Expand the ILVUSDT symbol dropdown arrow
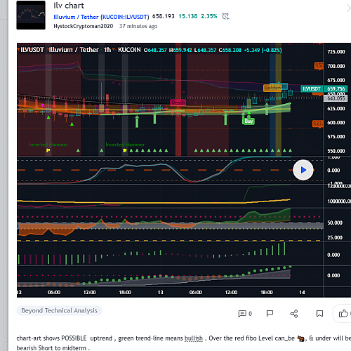 click(x=18, y=50)
